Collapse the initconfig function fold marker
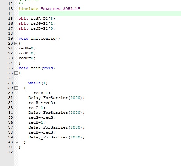Image resolution: width=181 pixels, height=166 pixels. pos(16,44)
